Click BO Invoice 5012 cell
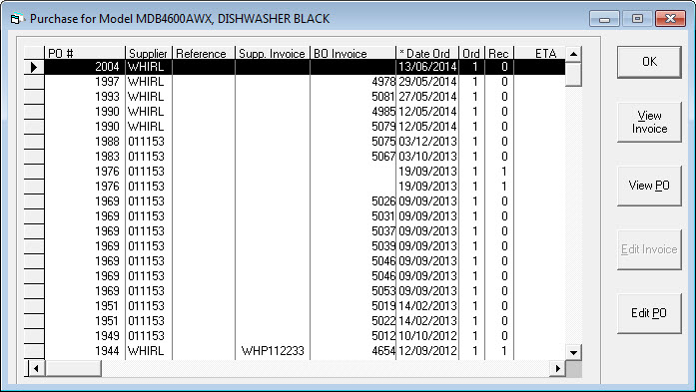Image resolution: width=696 pixels, height=392 pixels. (x=352, y=336)
